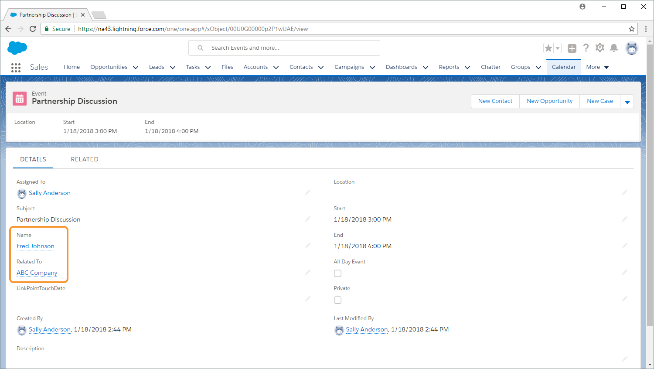Expand the Dashboards nav dropdown arrow

click(426, 68)
